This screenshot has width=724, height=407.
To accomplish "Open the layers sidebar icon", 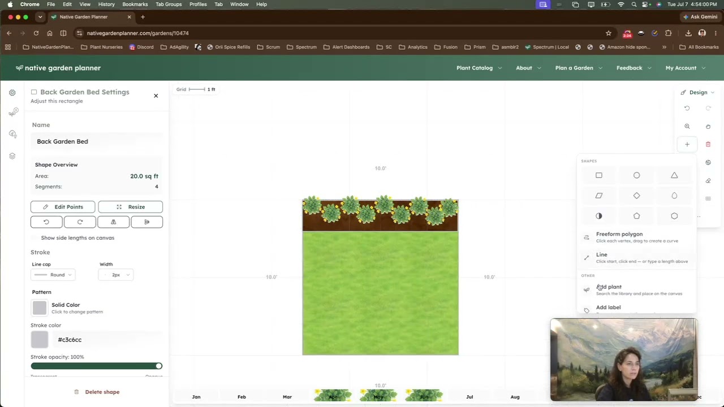I will [x=12, y=156].
